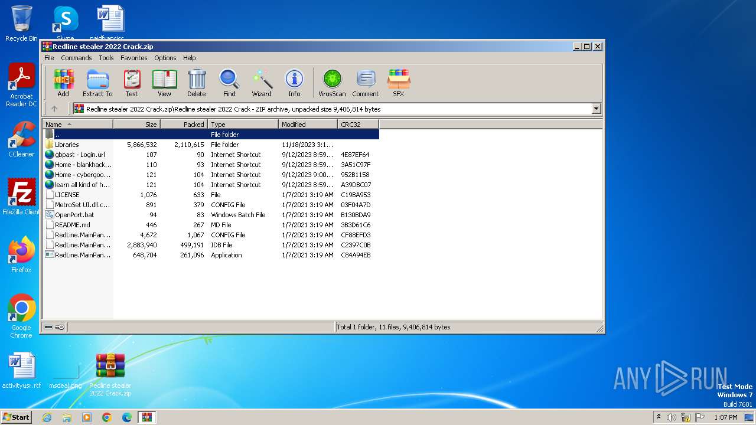756x425 pixels.
Task: Open activityusr.rtf desktop file
Action: coord(21,370)
